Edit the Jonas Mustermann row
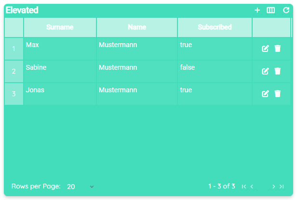This screenshot has height=200, width=297. coord(265,94)
